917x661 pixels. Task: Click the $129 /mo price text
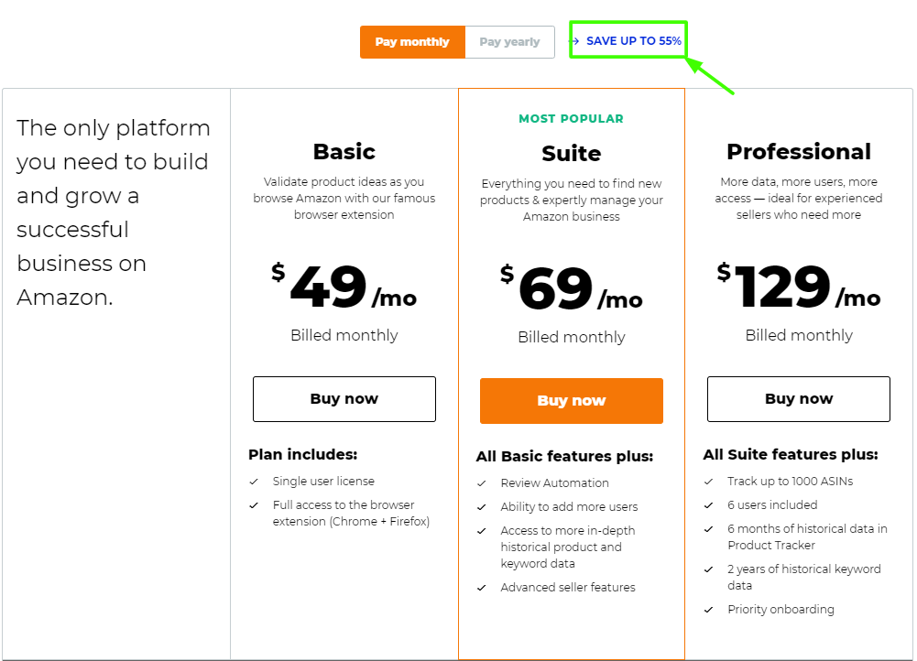[x=799, y=286]
